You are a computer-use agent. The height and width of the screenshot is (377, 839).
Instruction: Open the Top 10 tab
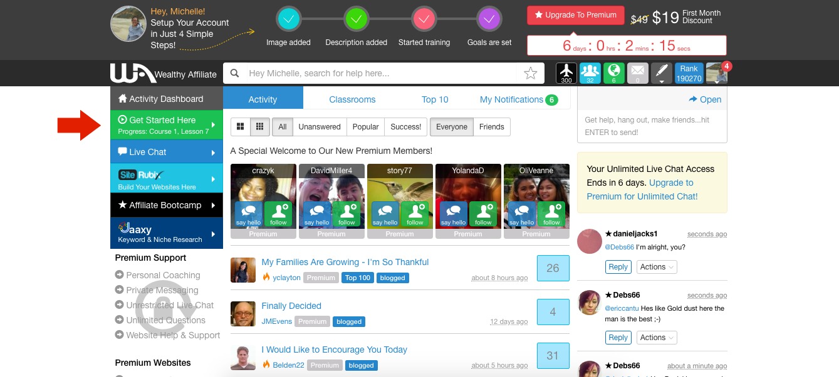click(x=435, y=99)
